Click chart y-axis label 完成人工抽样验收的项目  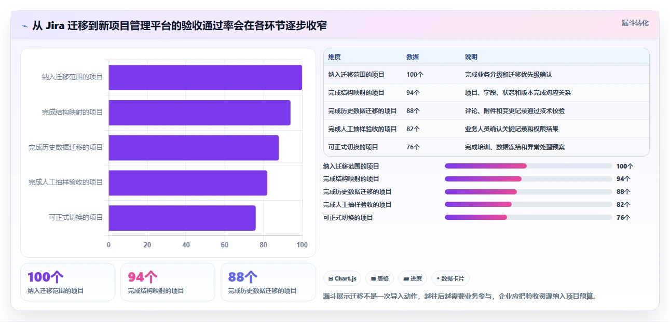(x=66, y=183)
